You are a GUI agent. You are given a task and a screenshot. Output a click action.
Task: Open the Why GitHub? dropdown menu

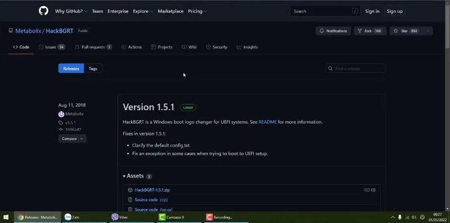[x=71, y=11]
